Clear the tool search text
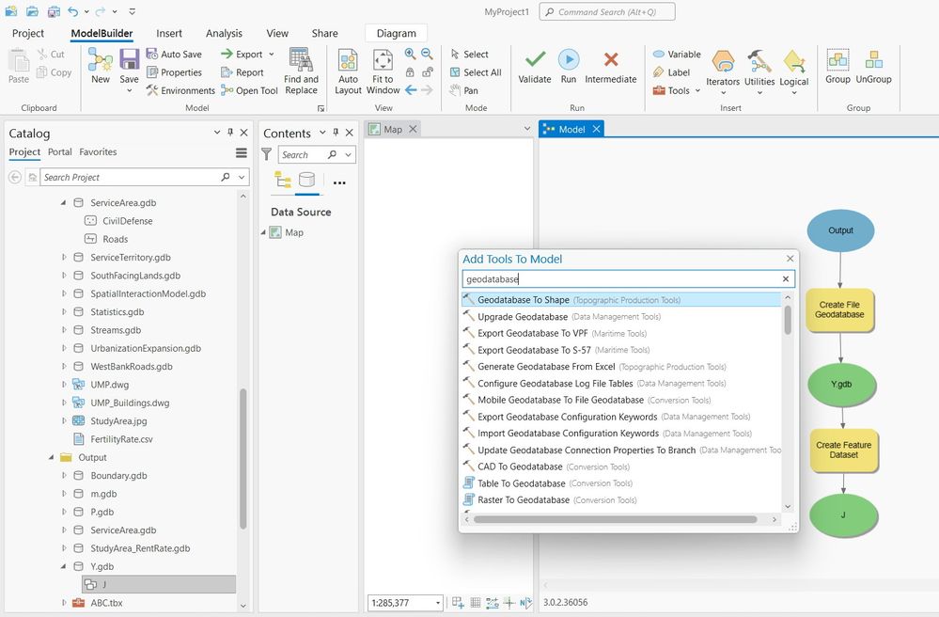 786,279
